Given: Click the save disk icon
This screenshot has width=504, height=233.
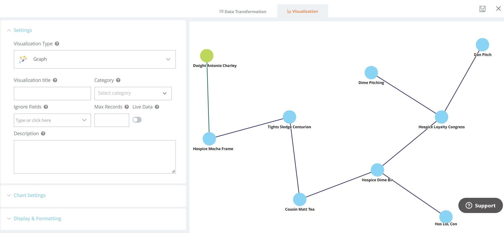Looking at the screenshot, I should [x=482, y=9].
